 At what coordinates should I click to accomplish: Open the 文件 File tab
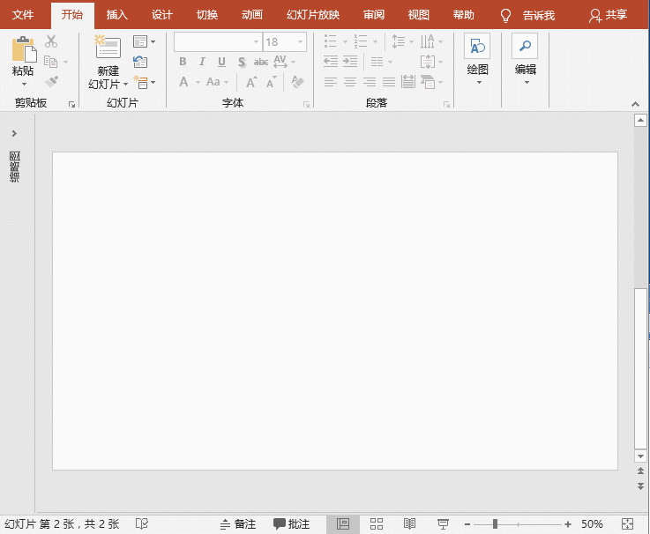[23, 15]
